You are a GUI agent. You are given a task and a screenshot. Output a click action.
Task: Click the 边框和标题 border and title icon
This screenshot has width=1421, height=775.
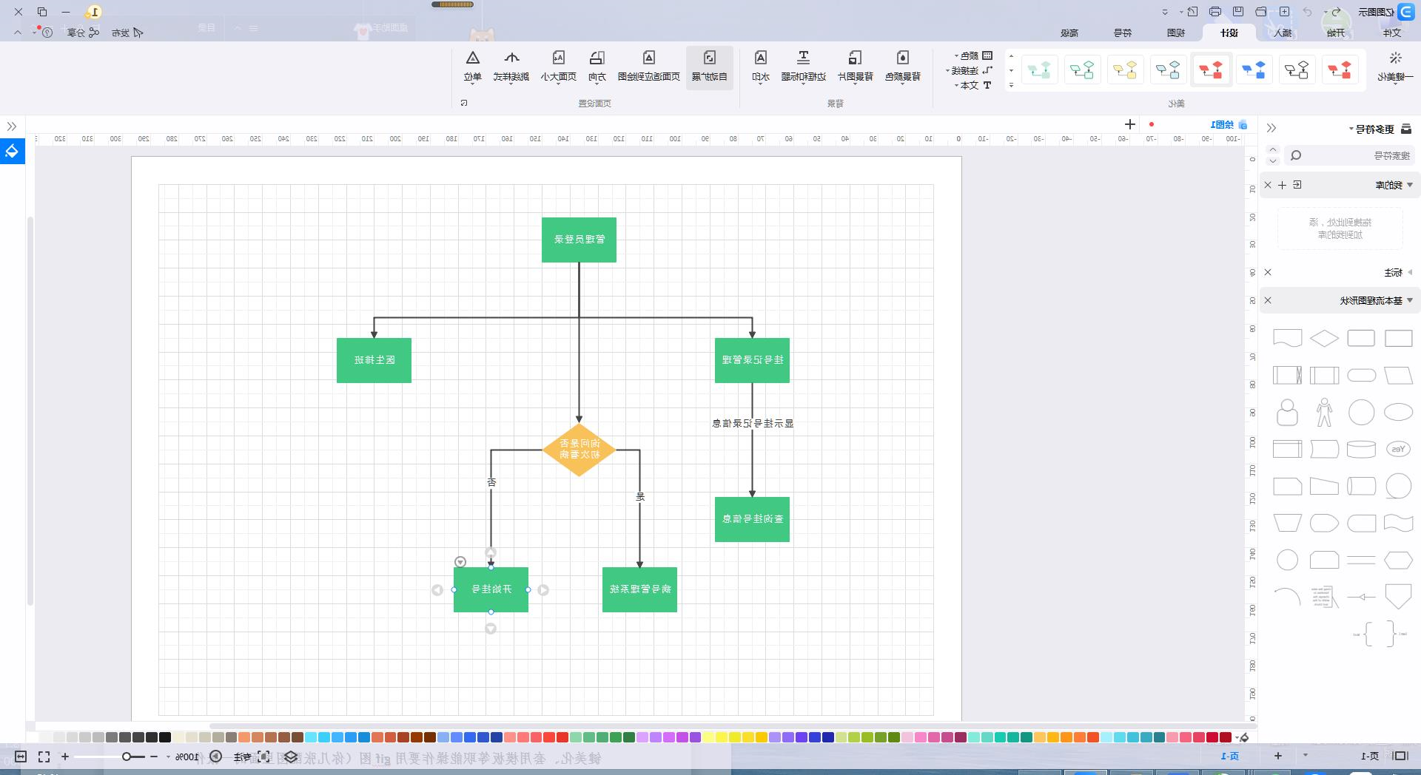click(803, 58)
